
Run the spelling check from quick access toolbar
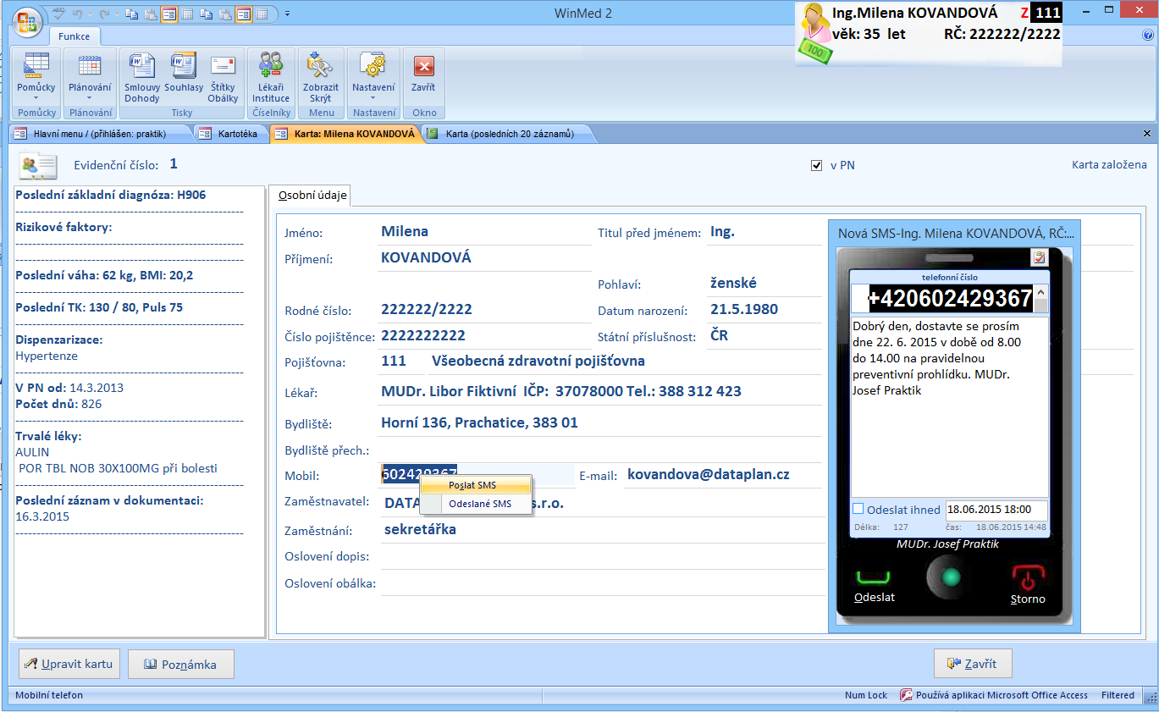(x=58, y=14)
